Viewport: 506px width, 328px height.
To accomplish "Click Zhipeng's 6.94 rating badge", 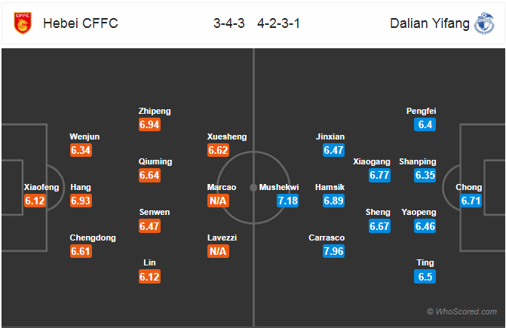I will [x=149, y=124].
